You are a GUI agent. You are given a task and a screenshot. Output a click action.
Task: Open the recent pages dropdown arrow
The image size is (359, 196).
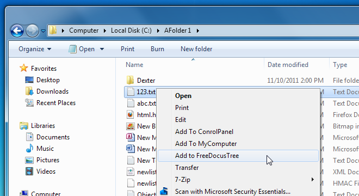pyautogui.click(x=44, y=30)
